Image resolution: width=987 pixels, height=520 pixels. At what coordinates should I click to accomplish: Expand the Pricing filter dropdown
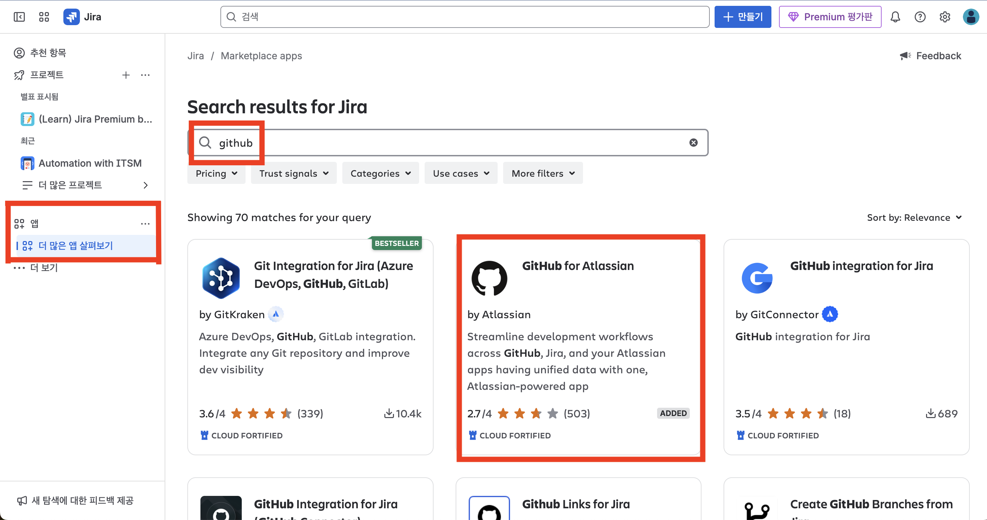tap(217, 173)
